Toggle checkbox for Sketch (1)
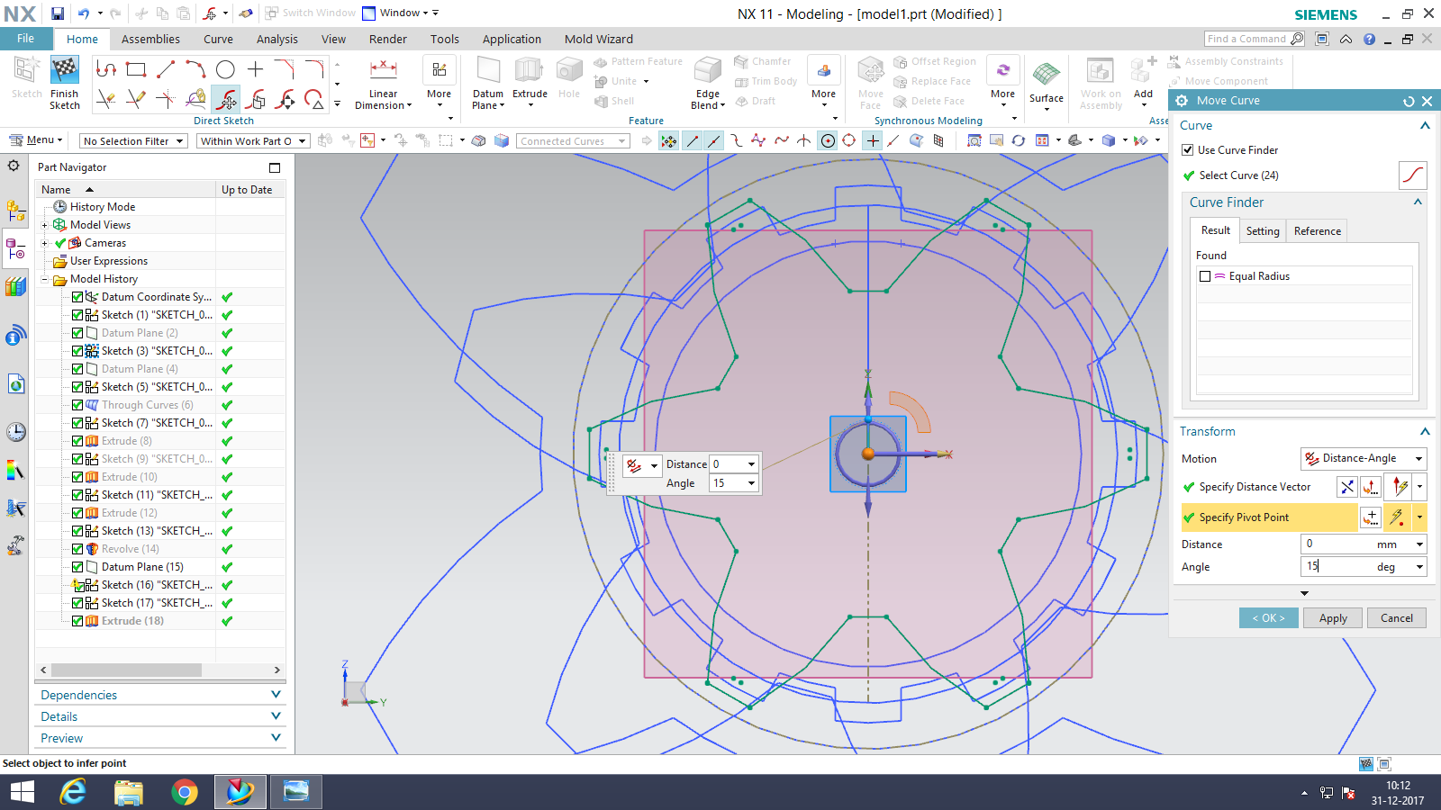Screen dimensions: 1441x810 (x=77, y=315)
